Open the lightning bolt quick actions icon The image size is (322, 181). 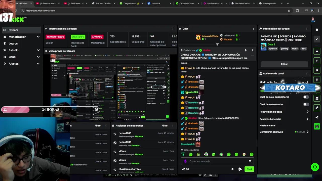(x=317, y=61)
